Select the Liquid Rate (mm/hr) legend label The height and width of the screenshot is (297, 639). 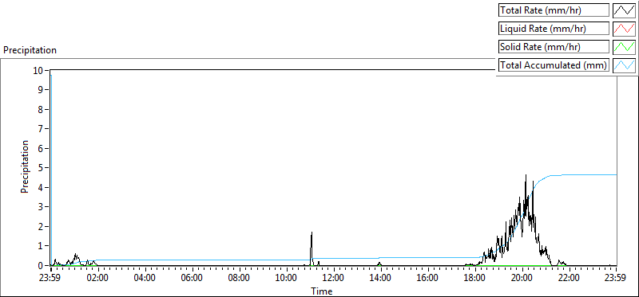click(x=554, y=29)
